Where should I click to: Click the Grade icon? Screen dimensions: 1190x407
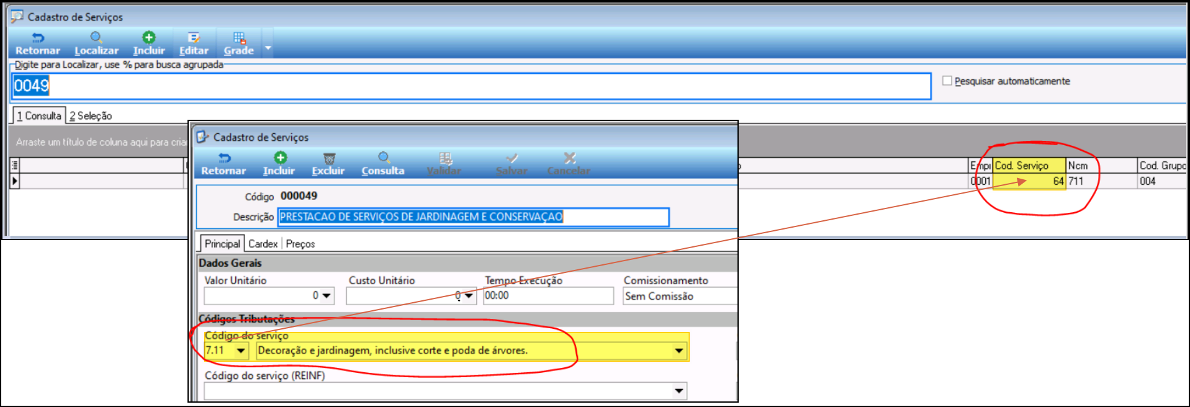(239, 38)
